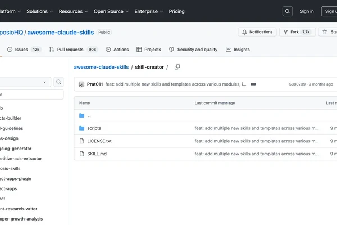Open the Prat011 author profile link

pyautogui.click(x=95, y=84)
